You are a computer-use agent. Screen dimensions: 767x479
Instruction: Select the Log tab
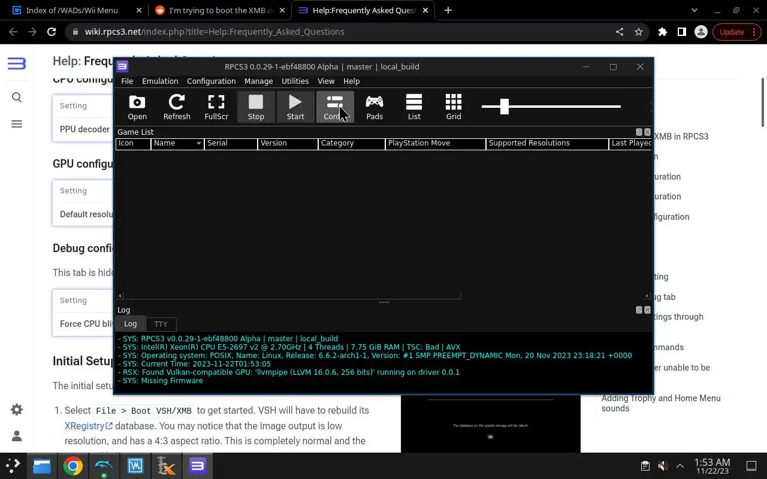tap(130, 323)
